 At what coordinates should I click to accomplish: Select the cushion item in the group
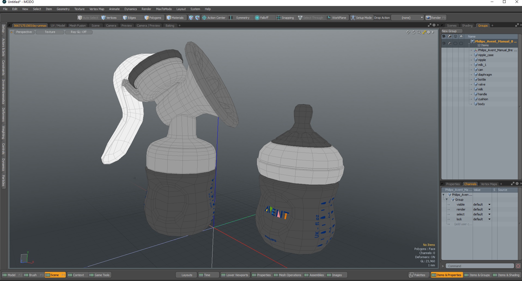483,99
